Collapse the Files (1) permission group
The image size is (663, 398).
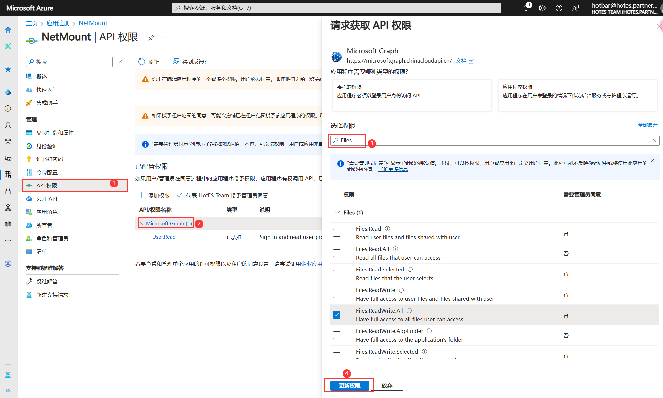[x=337, y=213]
